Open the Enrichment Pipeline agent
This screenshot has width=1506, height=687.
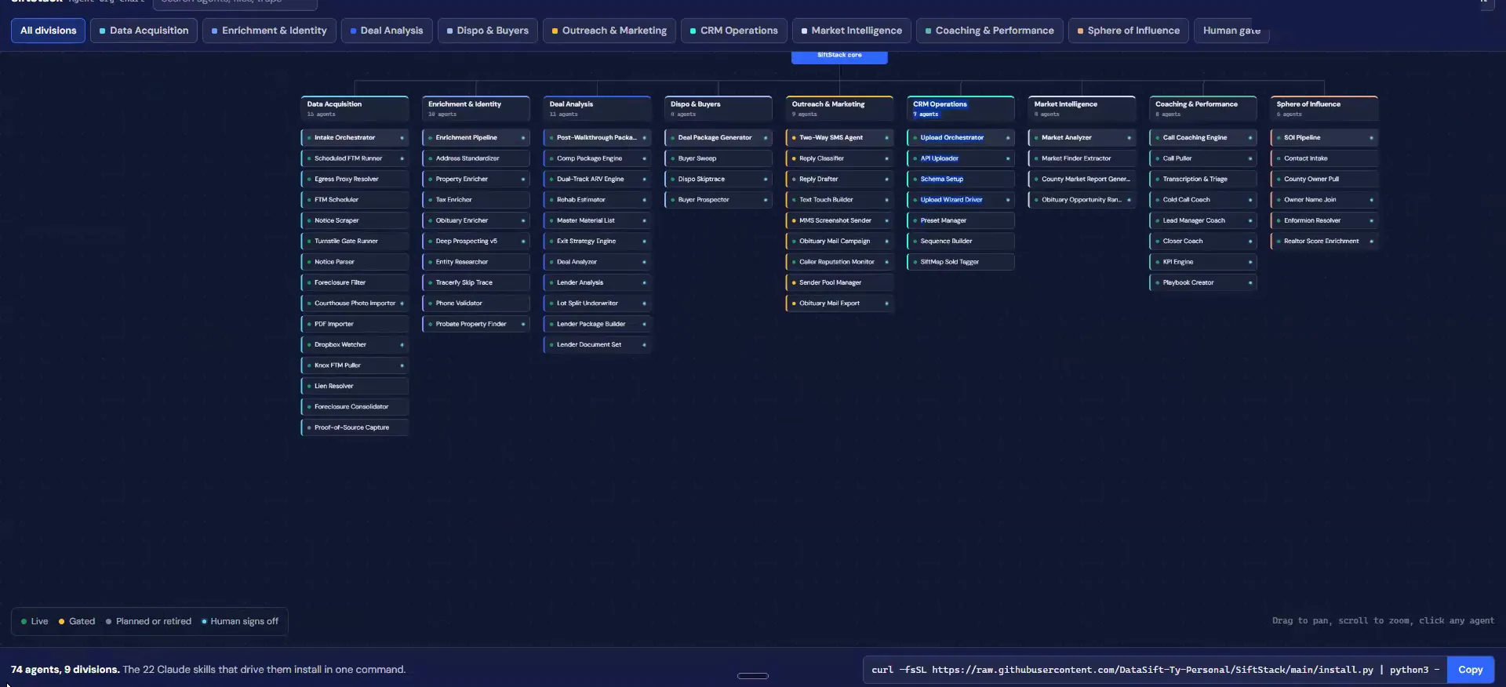(475, 138)
